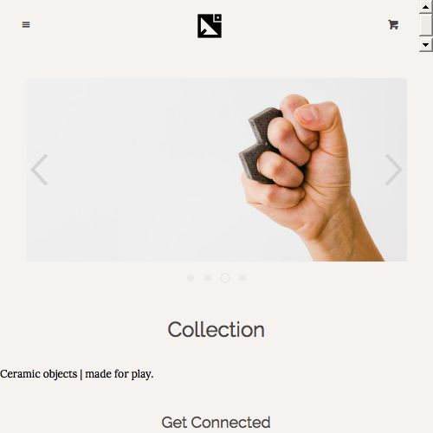Image resolution: width=433 pixels, height=433 pixels.
Task: Select the fourth carousel dot
Action: pos(242,278)
